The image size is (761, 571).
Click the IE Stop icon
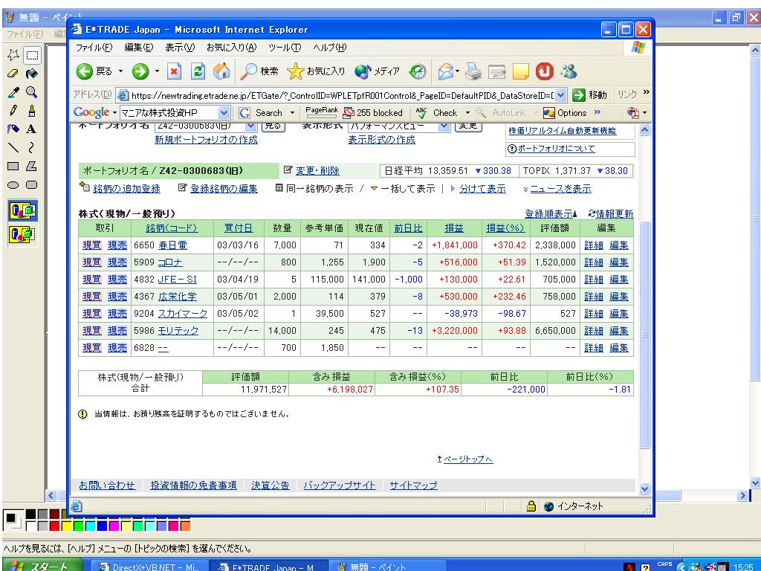click(174, 72)
